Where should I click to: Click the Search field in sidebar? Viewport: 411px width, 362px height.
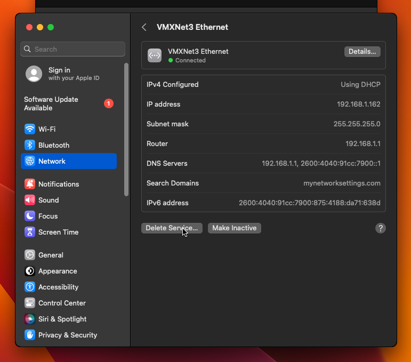pyautogui.click(x=73, y=49)
